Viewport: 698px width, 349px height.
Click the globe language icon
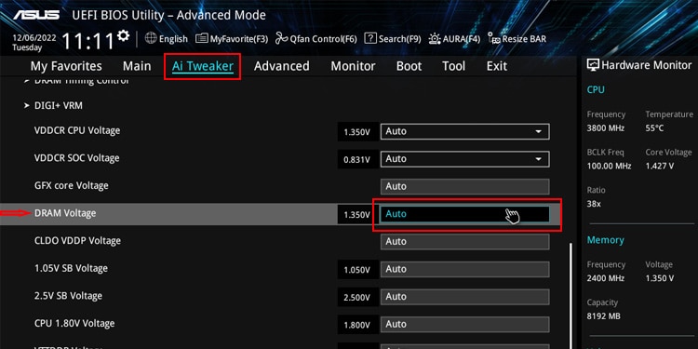coord(151,38)
